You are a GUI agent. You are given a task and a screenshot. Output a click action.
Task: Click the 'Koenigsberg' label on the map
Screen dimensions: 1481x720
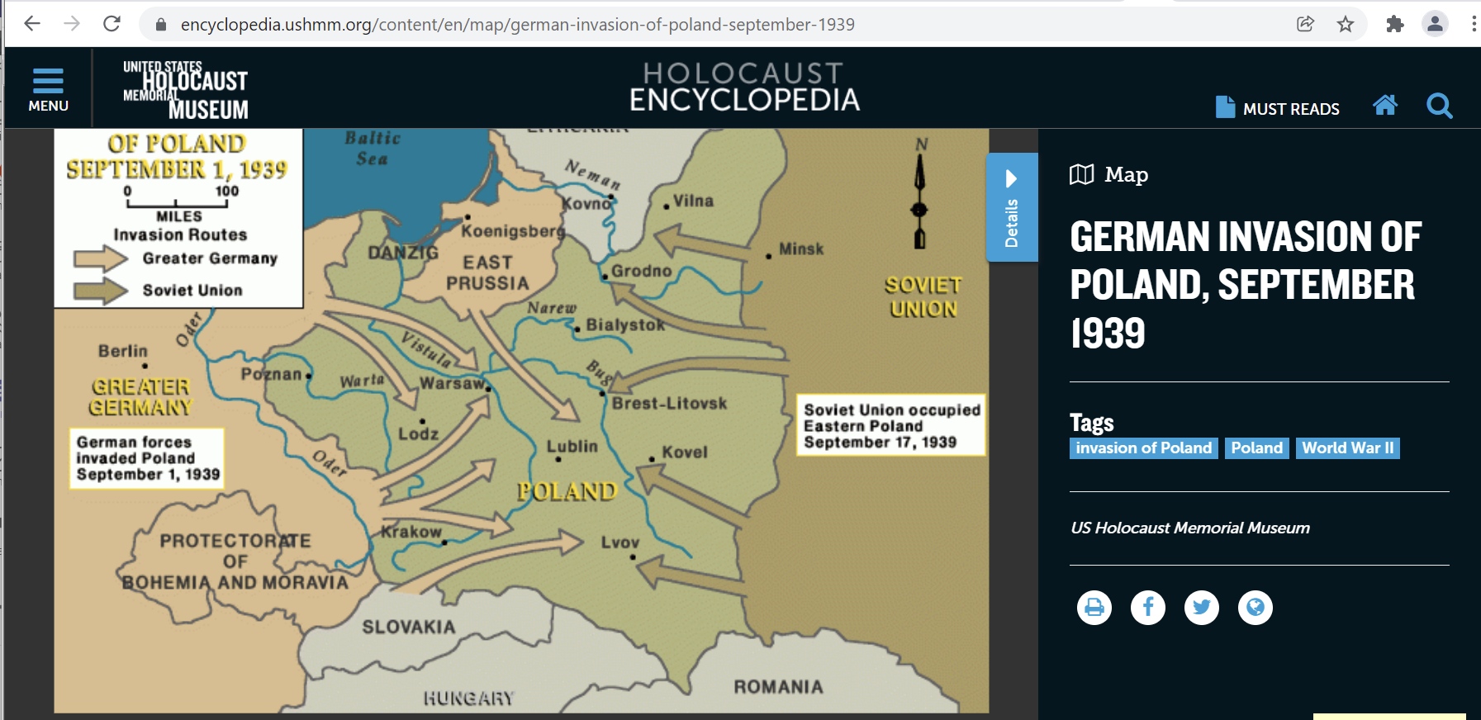click(513, 230)
